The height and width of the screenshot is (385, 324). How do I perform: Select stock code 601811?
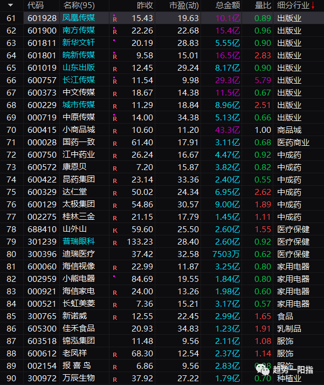(42, 43)
